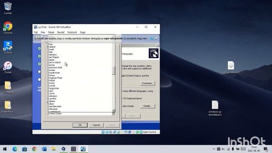The width and height of the screenshot is (272, 153).
Task: Open the VirtualBox Manager taskbar icon
Action: (x=63, y=149)
